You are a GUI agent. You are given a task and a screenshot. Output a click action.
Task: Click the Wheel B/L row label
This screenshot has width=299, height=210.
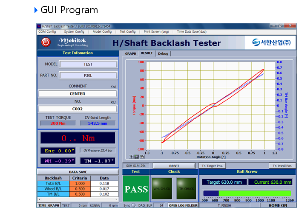click(53, 189)
